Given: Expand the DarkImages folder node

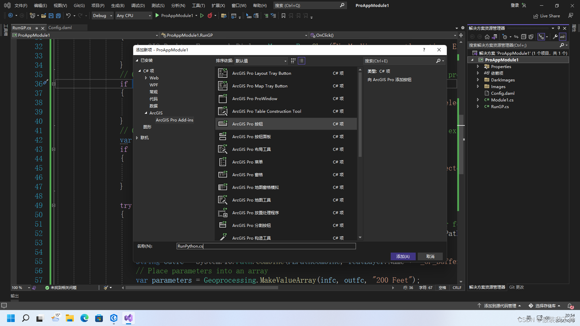Looking at the screenshot, I should (x=478, y=80).
